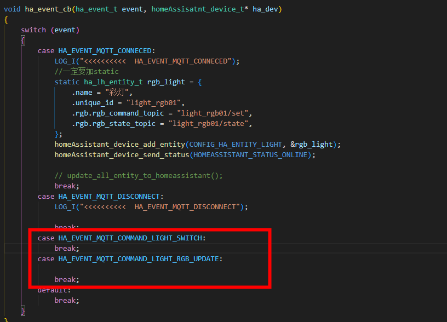Click the opening brace under the switch statement

pos(23,41)
